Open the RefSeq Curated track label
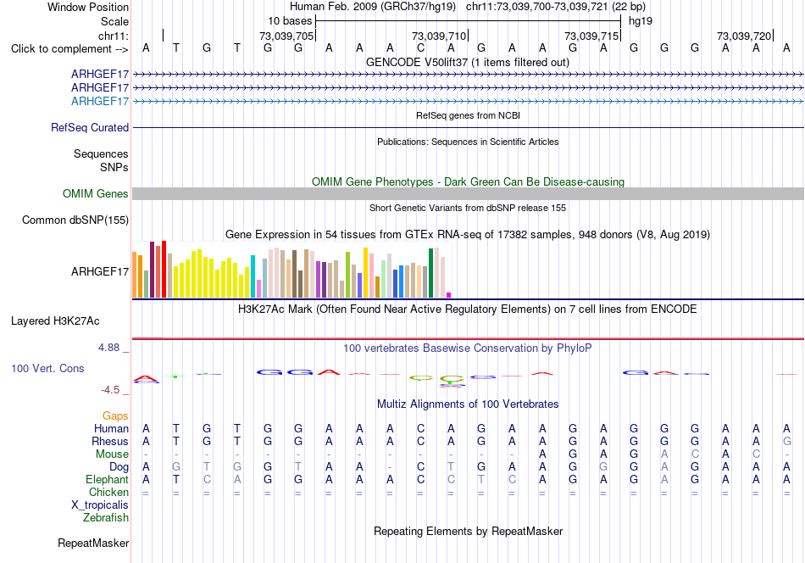805x563 pixels. pyautogui.click(x=89, y=127)
